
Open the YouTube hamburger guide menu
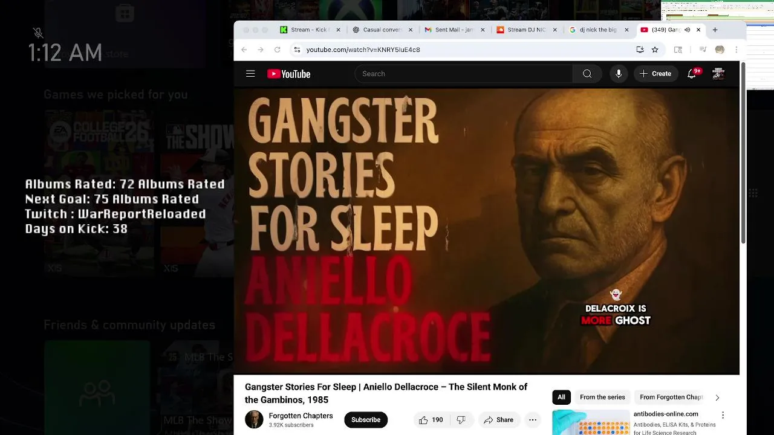coord(250,74)
